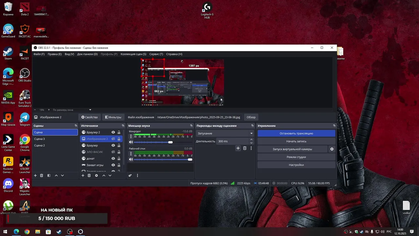419x236 pixels.
Task: Increase transition duration with up arrow
Action: tap(251, 140)
